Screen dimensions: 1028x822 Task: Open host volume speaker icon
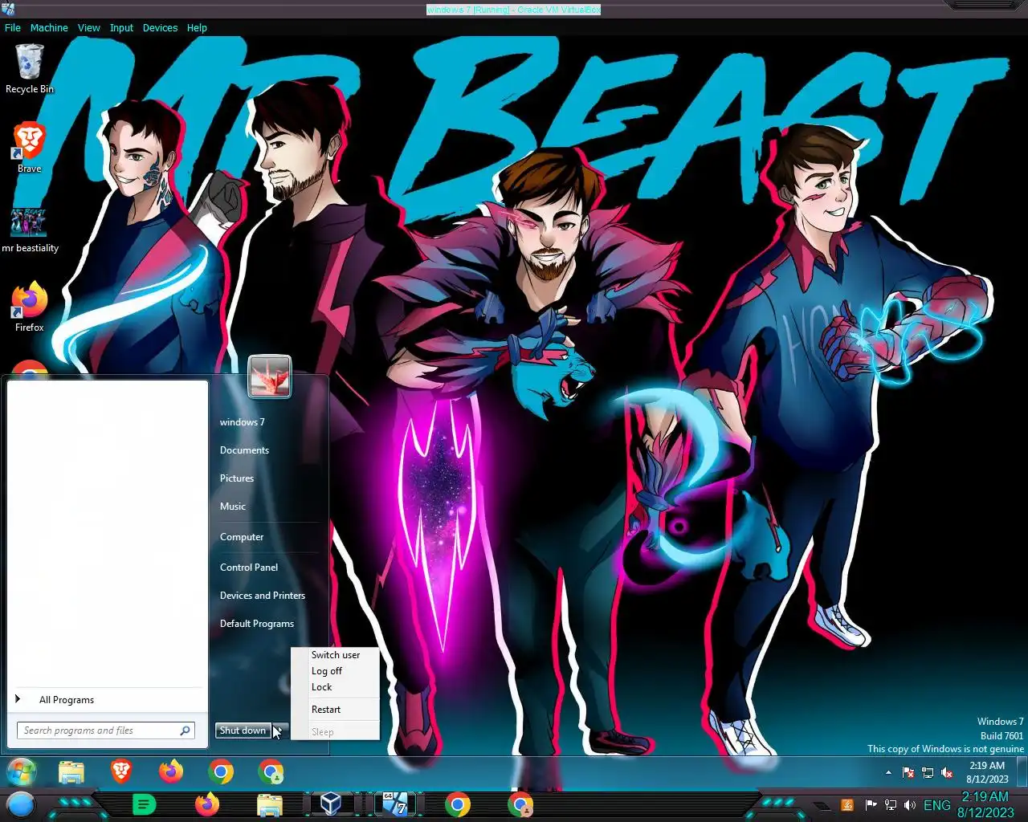(x=910, y=805)
